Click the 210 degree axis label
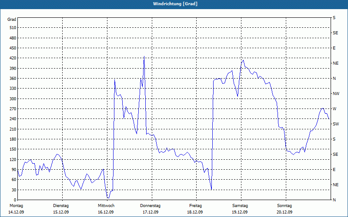 click(x=13, y=129)
